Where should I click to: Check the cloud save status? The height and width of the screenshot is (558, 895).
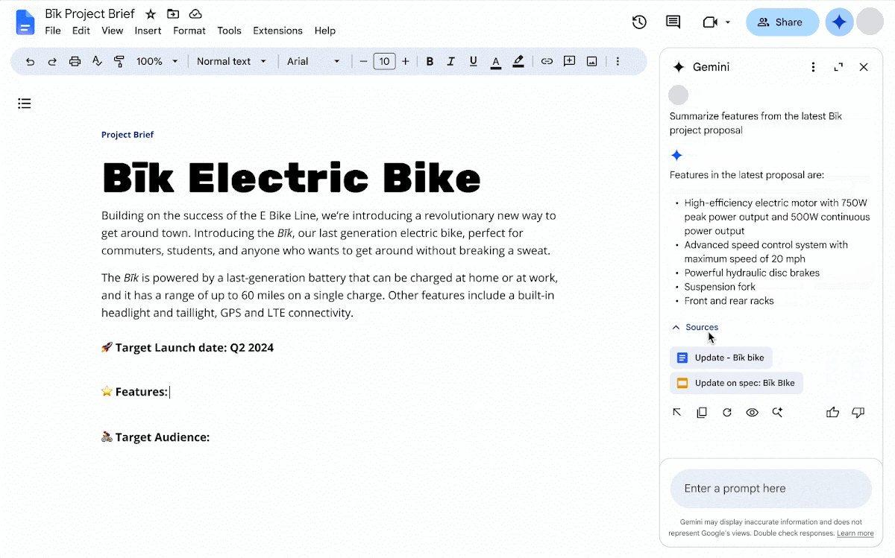195,14
